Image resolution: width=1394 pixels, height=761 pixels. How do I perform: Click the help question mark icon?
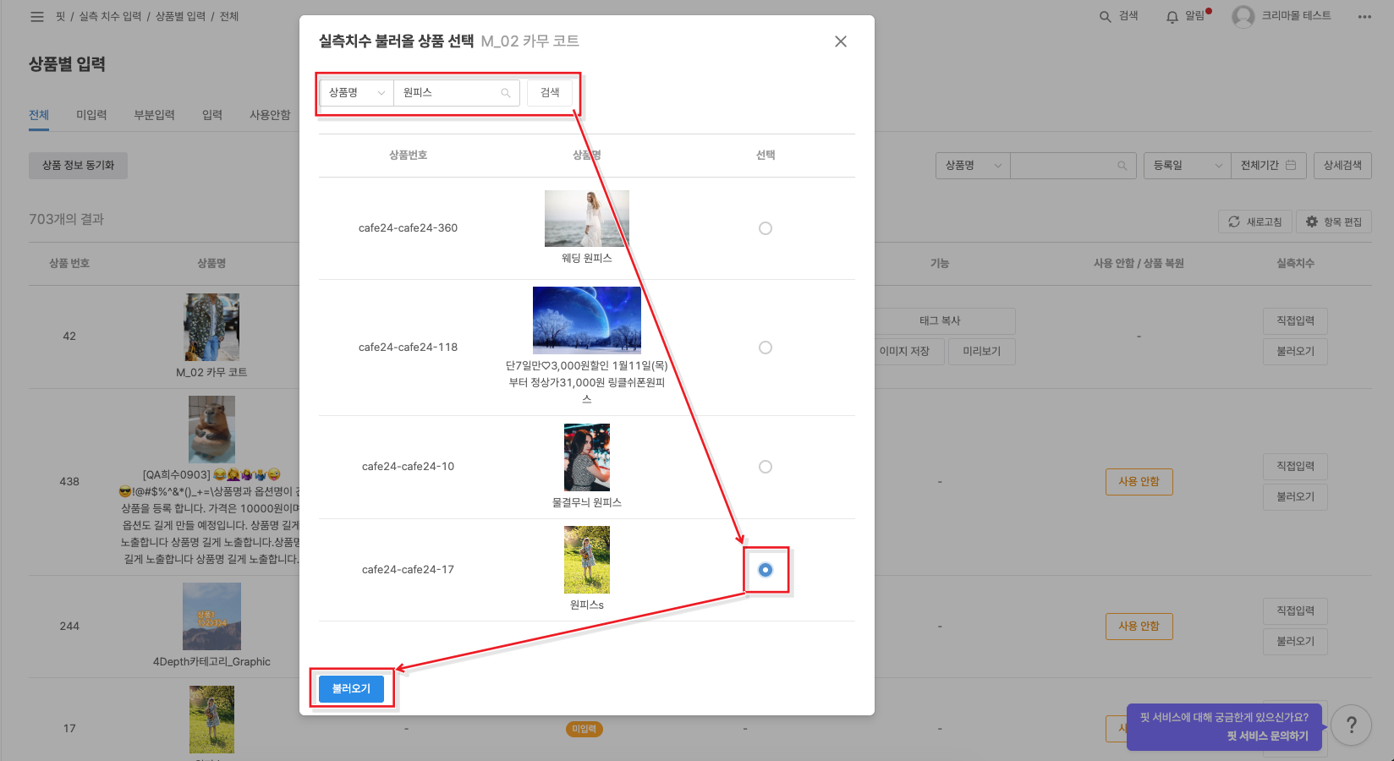click(1351, 725)
